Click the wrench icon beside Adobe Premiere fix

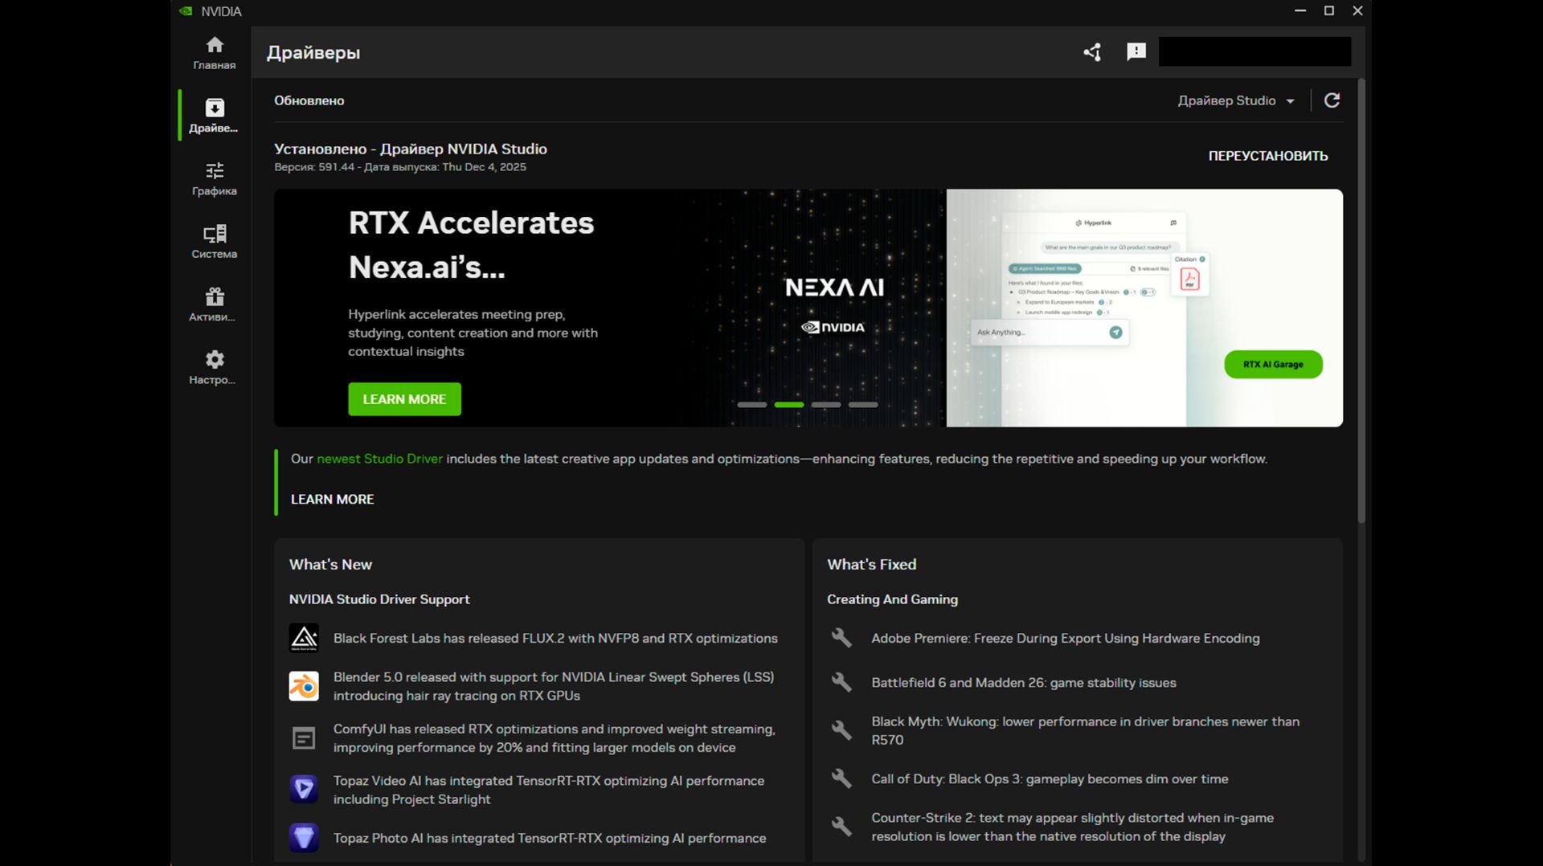click(841, 638)
